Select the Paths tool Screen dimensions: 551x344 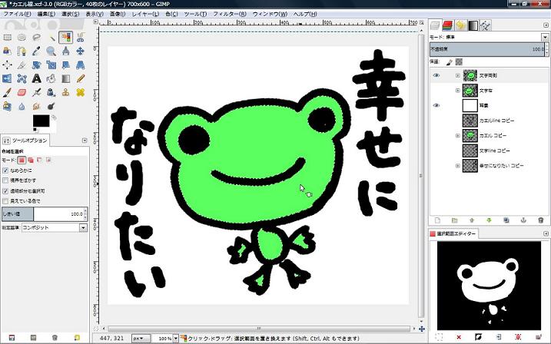click(x=22, y=51)
